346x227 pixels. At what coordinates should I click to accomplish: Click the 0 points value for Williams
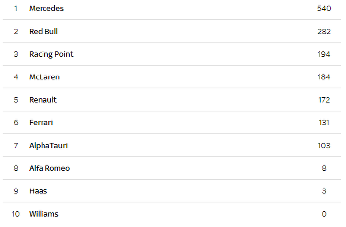tap(324, 214)
